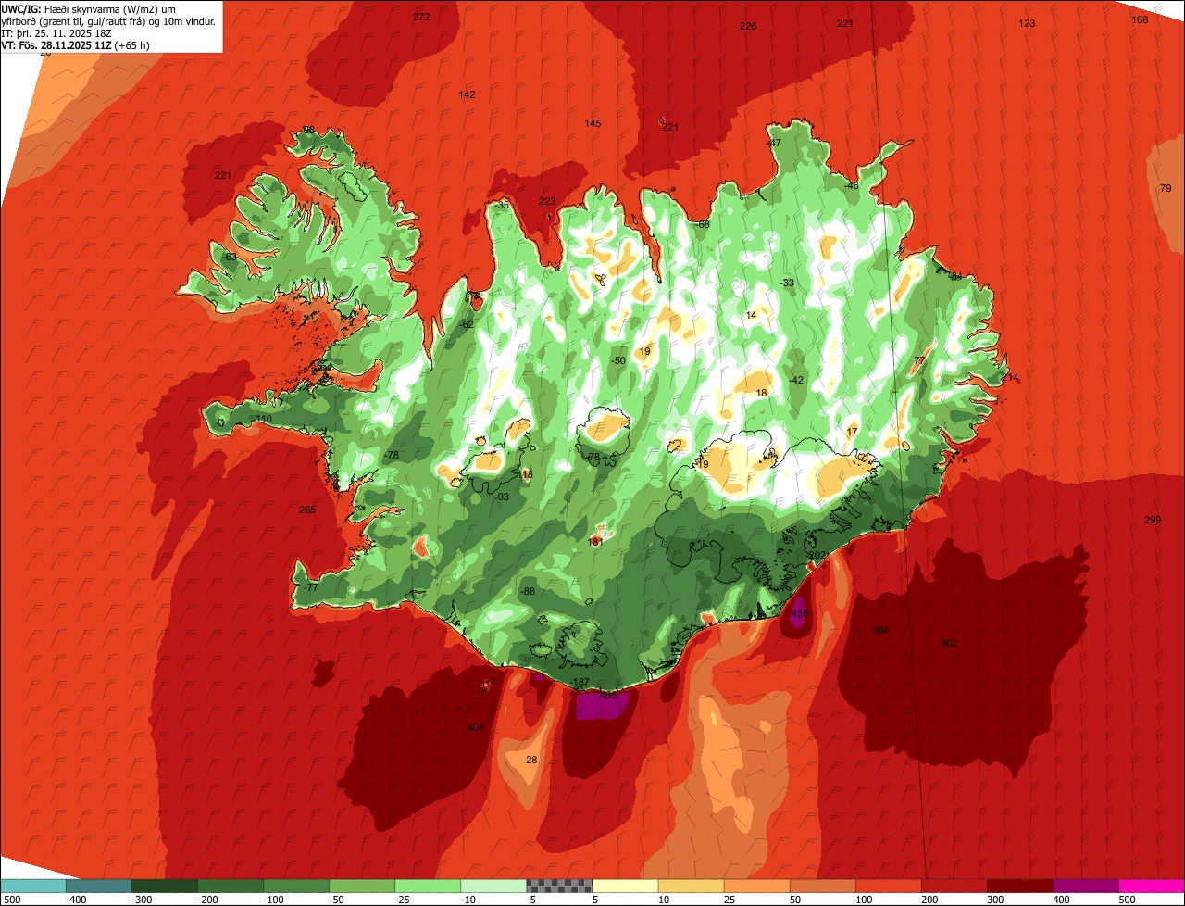Click the map value 299

(1152, 520)
